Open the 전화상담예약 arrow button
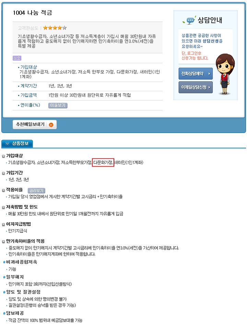The image size is (247, 326). point(196,74)
